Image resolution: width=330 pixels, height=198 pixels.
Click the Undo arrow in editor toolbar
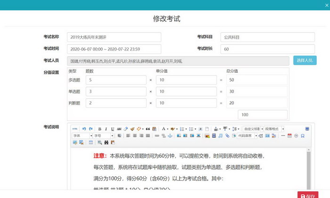(84, 129)
